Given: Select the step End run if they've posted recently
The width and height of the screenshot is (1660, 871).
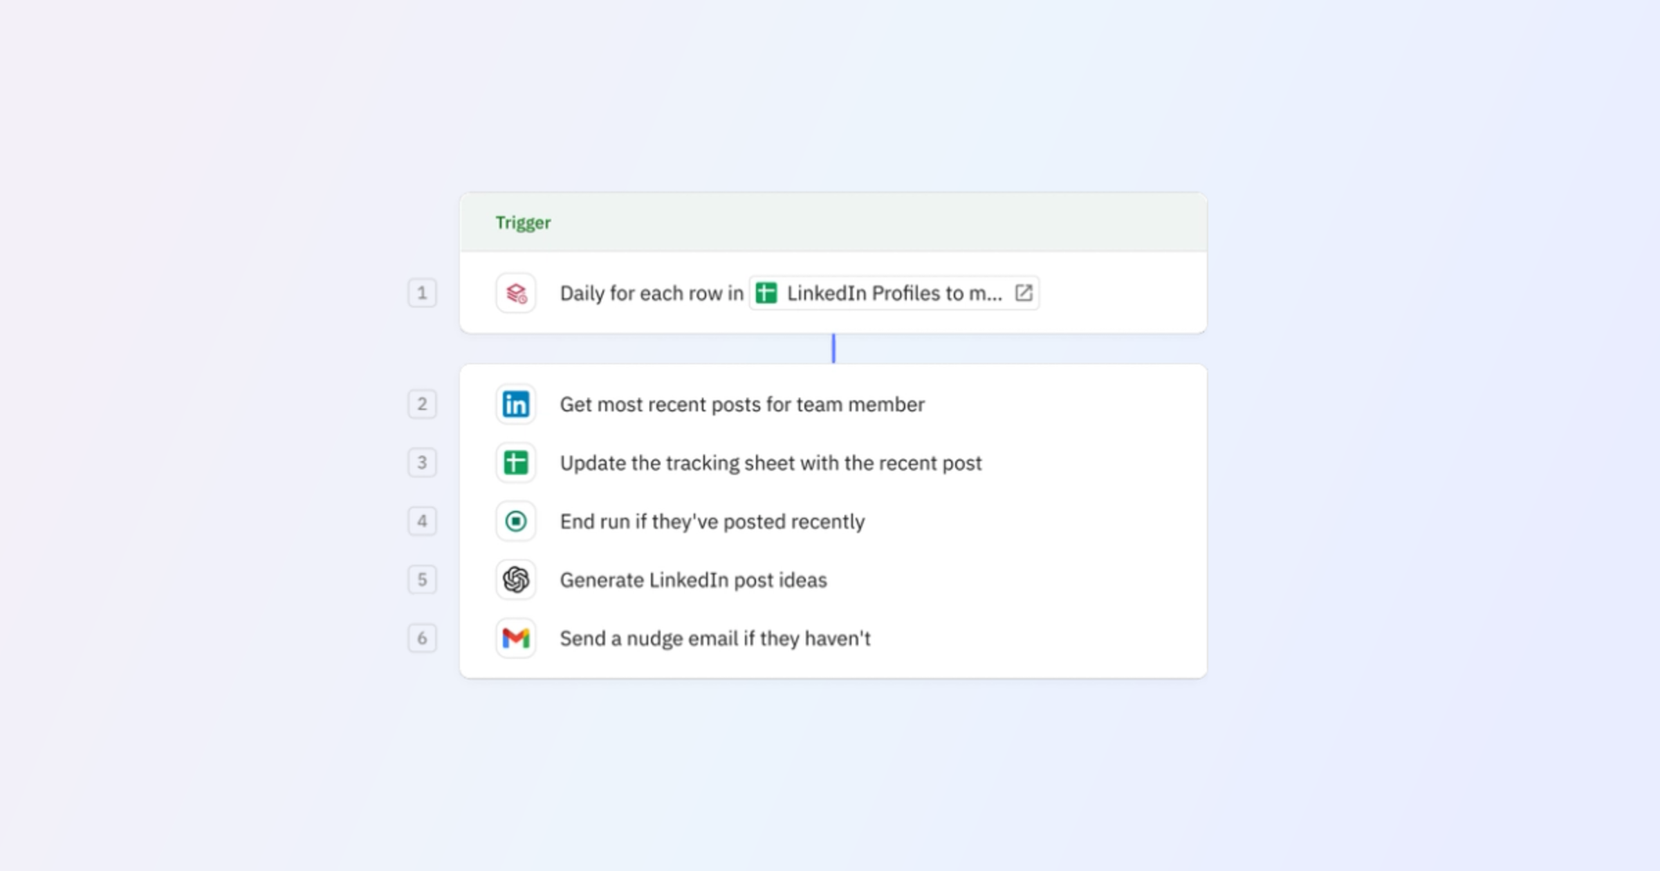Looking at the screenshot, I should click(712, 521).
